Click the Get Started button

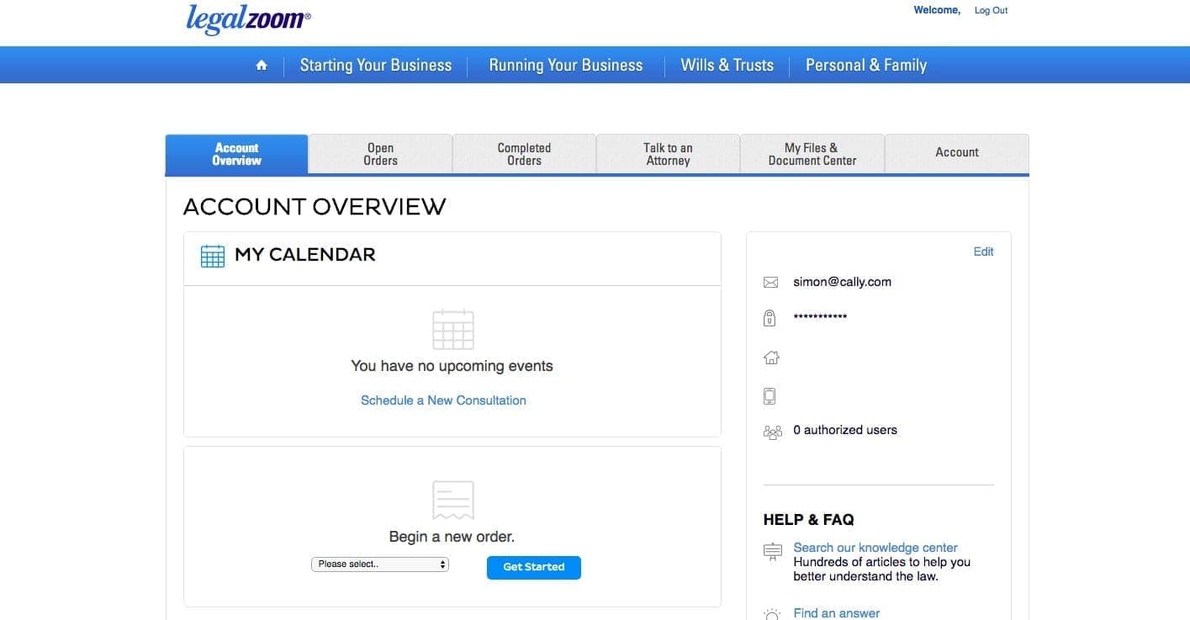[x=534, y=567]
